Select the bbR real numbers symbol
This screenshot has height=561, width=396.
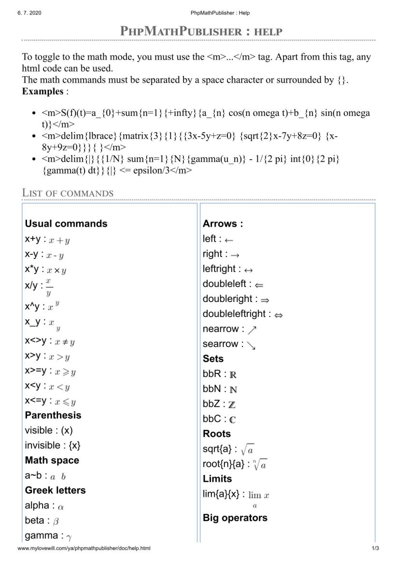(x=233, y=375)
